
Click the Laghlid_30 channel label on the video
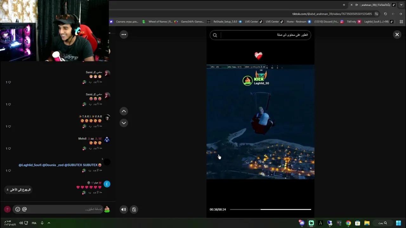261,83
